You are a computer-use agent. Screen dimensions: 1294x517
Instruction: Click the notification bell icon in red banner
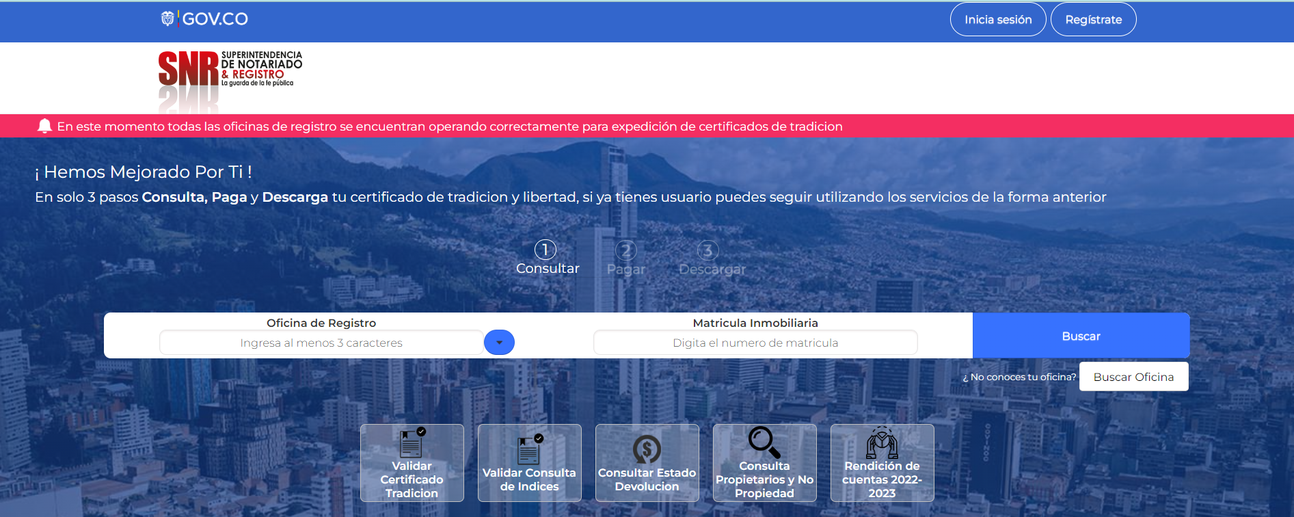44,126
